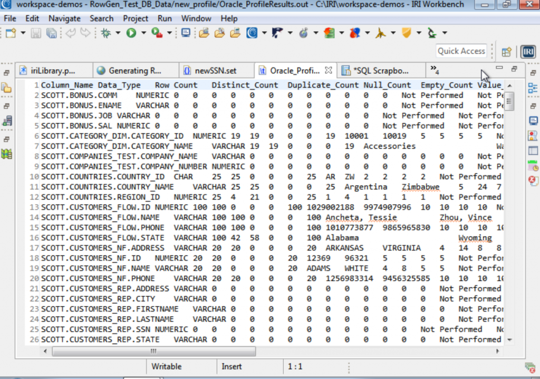This screenshot has height=379, width=540.
Task: Click the horizontal scrollbar right arrow
Action: (498, 351)
